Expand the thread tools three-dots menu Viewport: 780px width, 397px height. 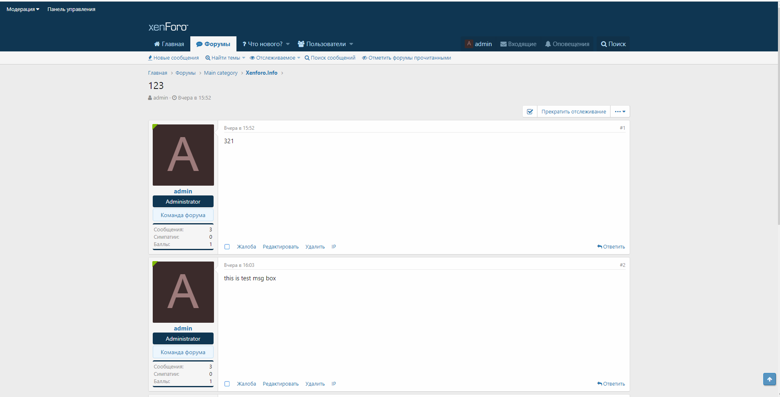coord(620,112)
